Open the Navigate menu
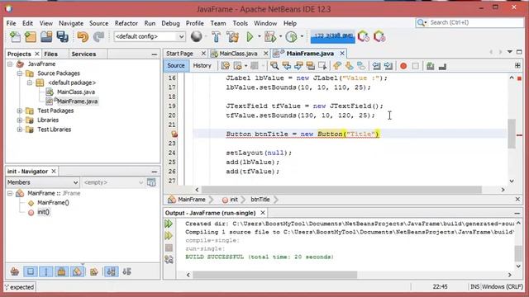 (x=71, y=23)
